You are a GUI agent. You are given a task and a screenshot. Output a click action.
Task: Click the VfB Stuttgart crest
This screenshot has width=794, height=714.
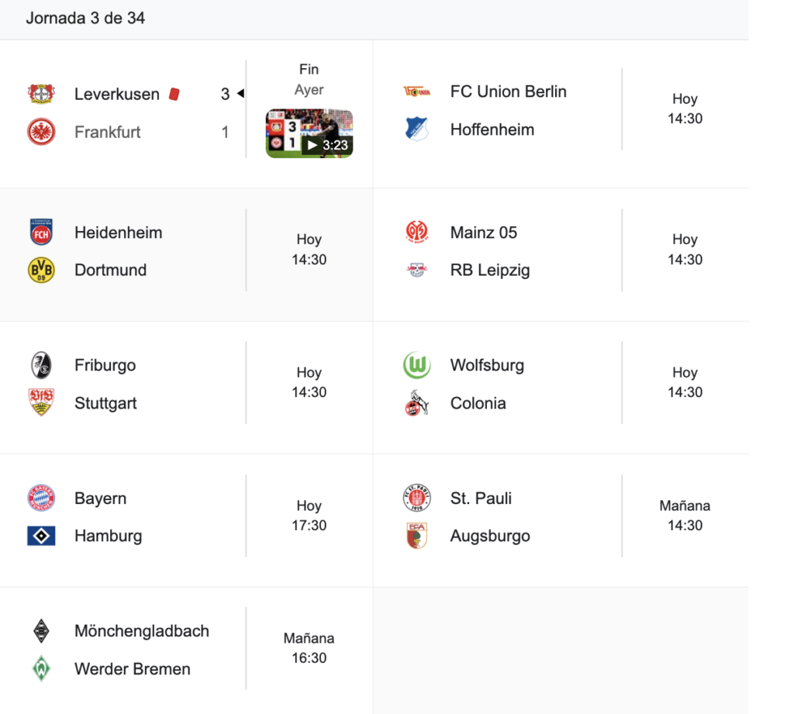click(x=41, y=402)
